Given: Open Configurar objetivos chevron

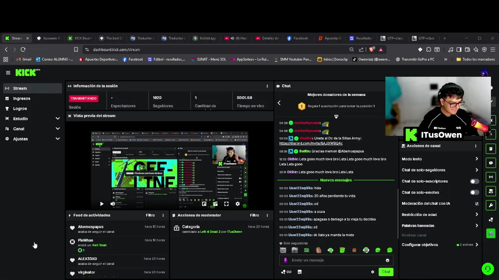Looking at the screenshot, I should coord(477,245).
